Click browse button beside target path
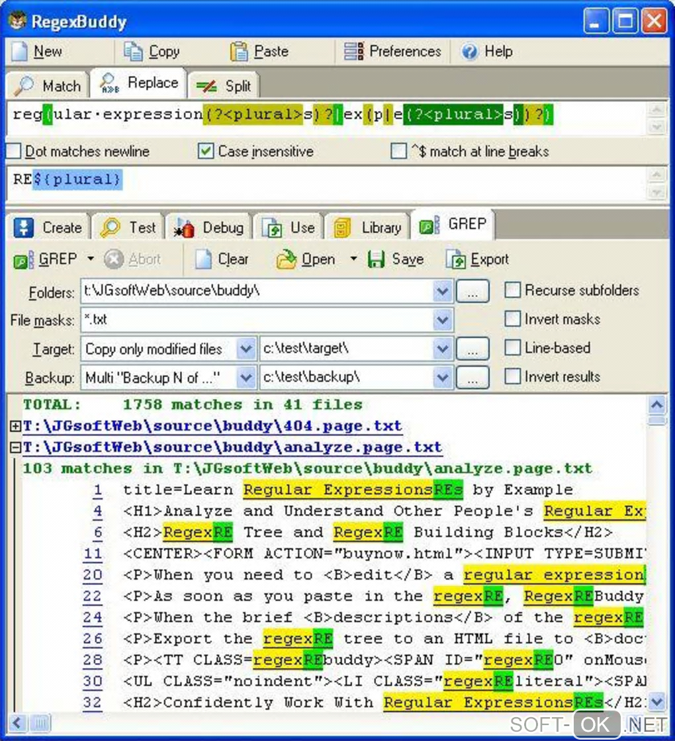Image resolution: width=675 pixels, height=741 pixels. tap(472, 349)
